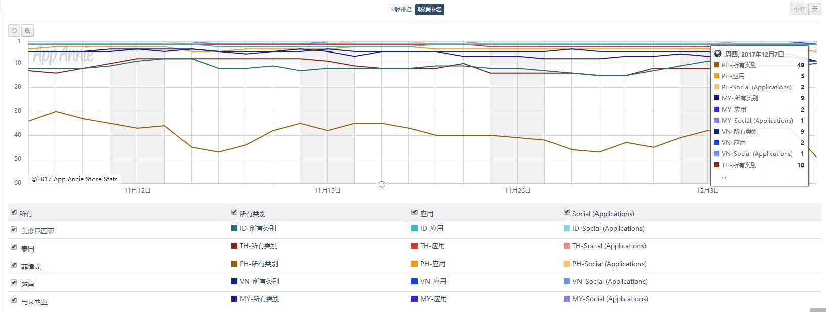This screenshot has width=826, height=312.
Task: Select the 畅销排名 tab
Action: tap(430, 9)
